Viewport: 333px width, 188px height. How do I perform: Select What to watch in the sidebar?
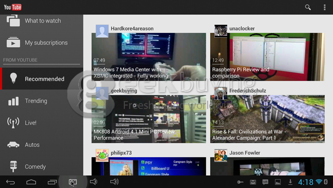[x=42, y=21]
